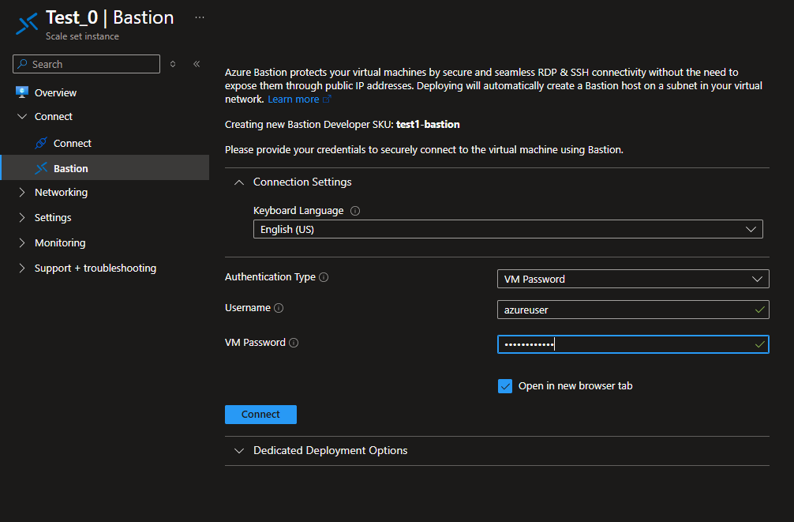Click the Connect plug icon
Image resolution: width=794 pixels, height=522 pixels.
(x=41, y=143)
